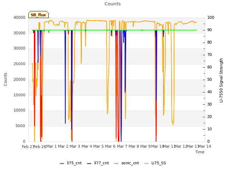
Task: Click the Li75_SS legend label
Action: (x=159, y=163)
